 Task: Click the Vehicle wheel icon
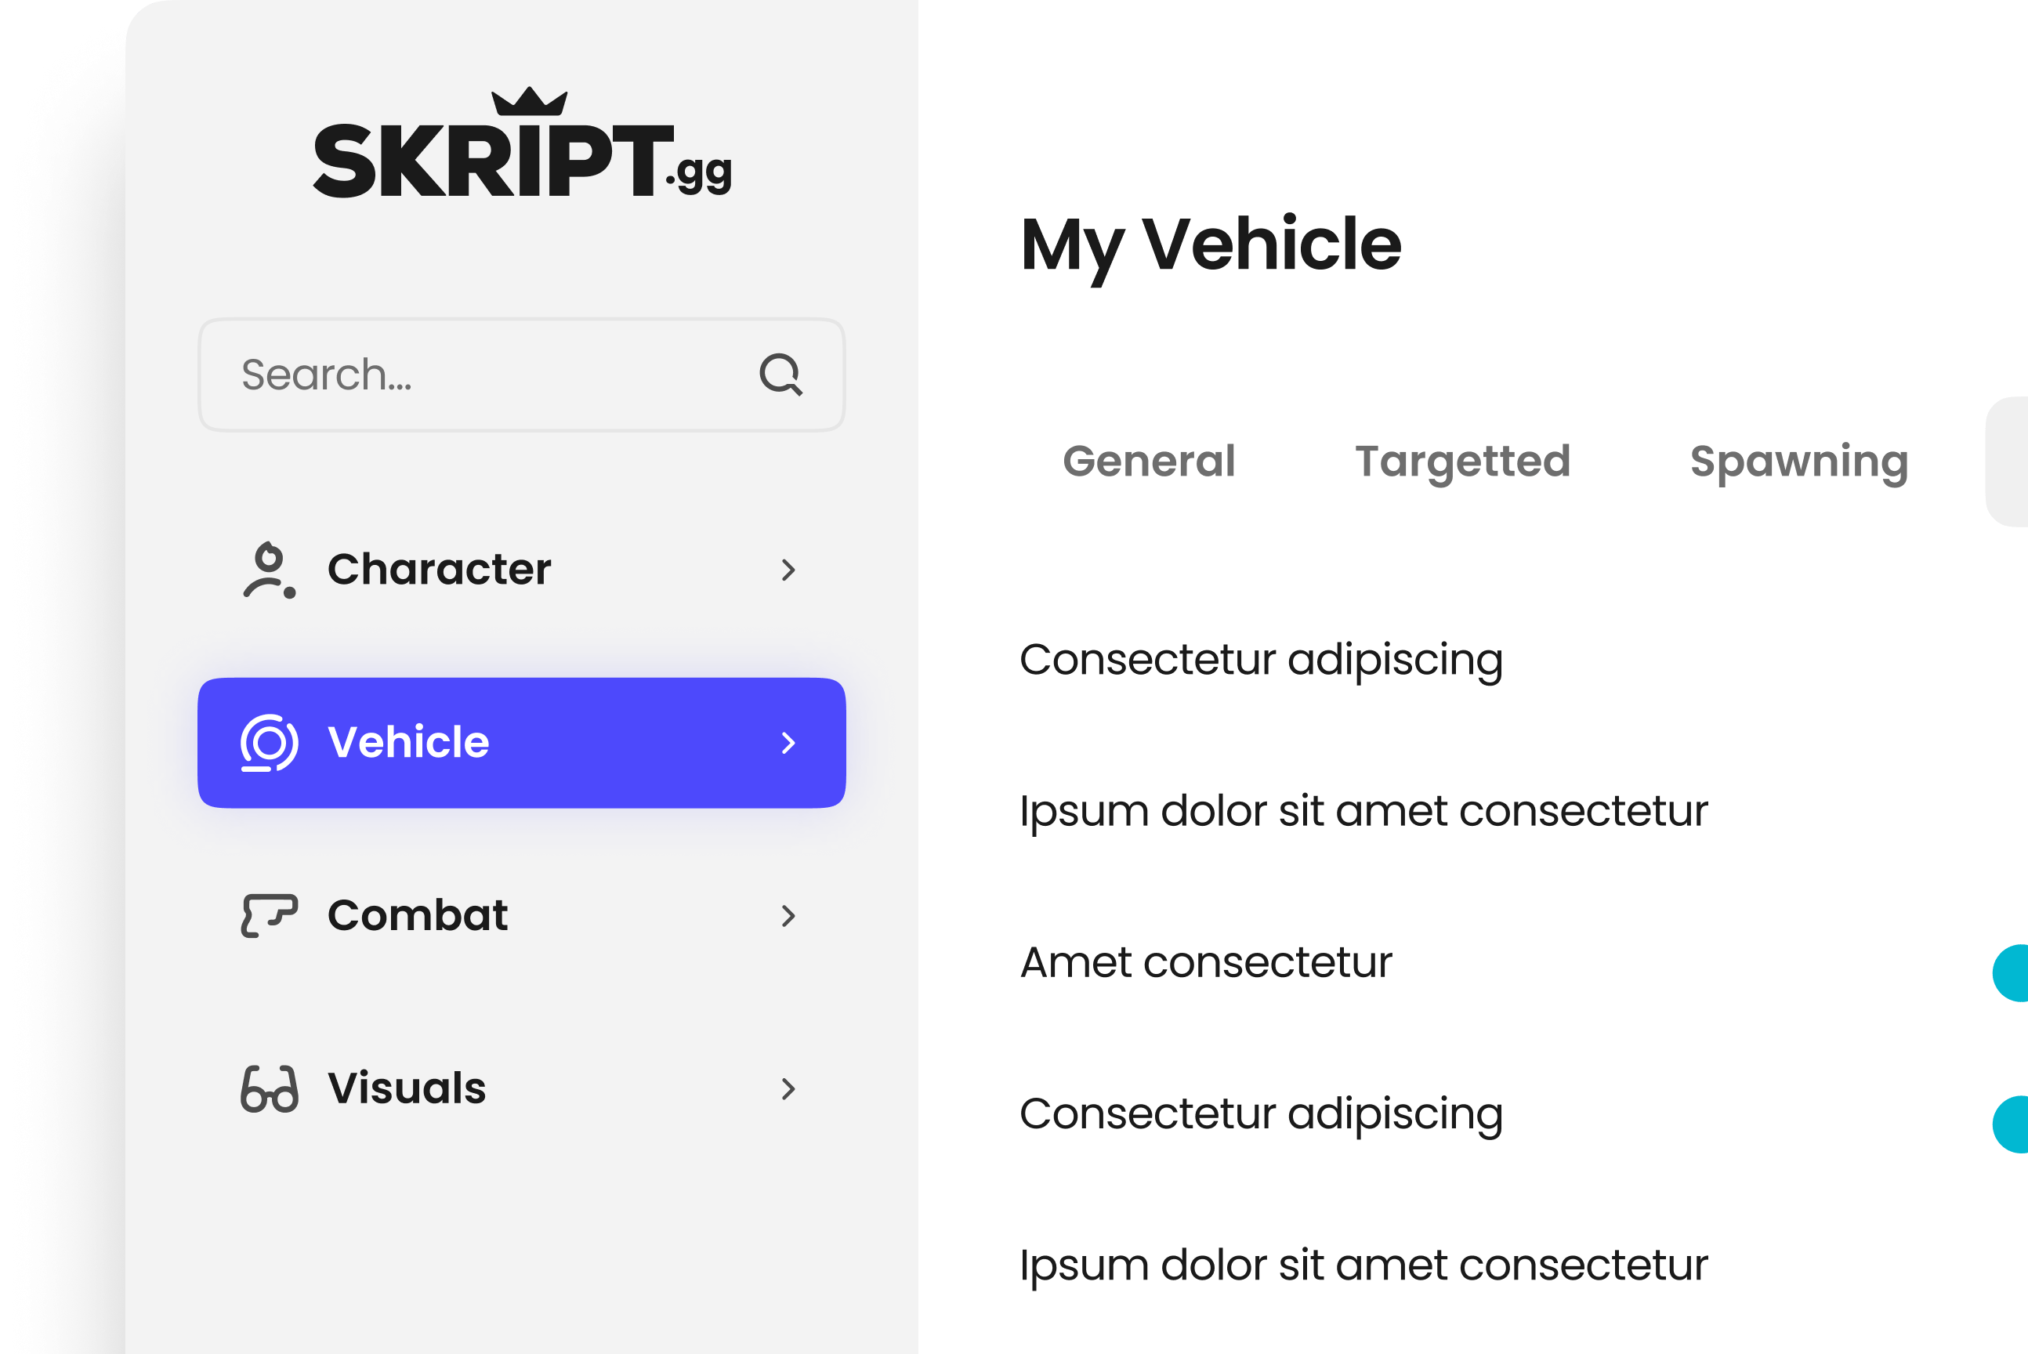pos(269,743)
